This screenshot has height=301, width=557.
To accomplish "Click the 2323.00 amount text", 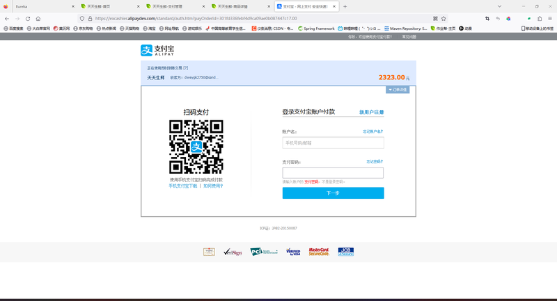I will click(391, 77).
